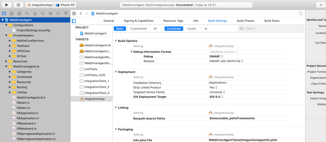
Task: Open the Debug DWARF format dropdown
Action: 216,56
